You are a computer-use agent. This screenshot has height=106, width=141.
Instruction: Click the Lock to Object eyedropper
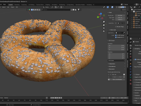tap(124, 33)
